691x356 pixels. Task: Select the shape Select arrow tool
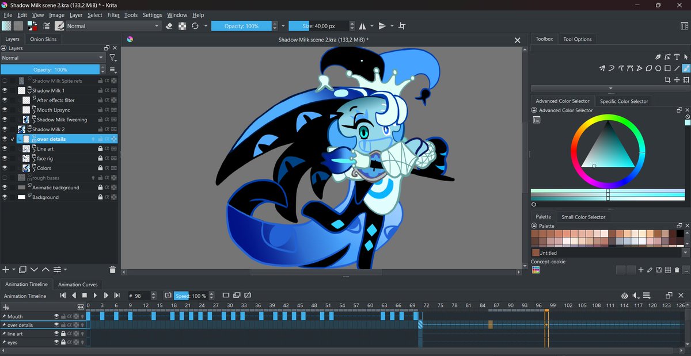point(686,57)
